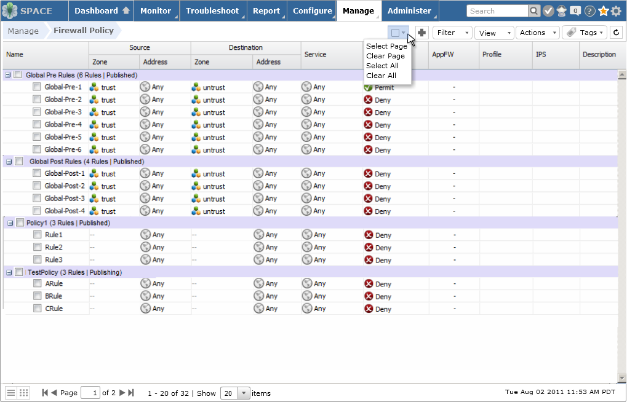Open the Report tab
This screenshot has height=402, width=627.
tap(266, 11)
